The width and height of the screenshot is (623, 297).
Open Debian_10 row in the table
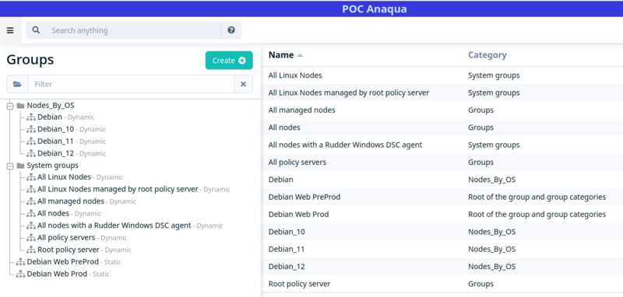tap(442, 232)
